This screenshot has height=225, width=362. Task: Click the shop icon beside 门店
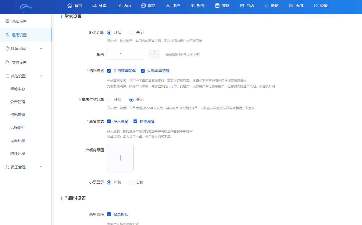(242, 6)
